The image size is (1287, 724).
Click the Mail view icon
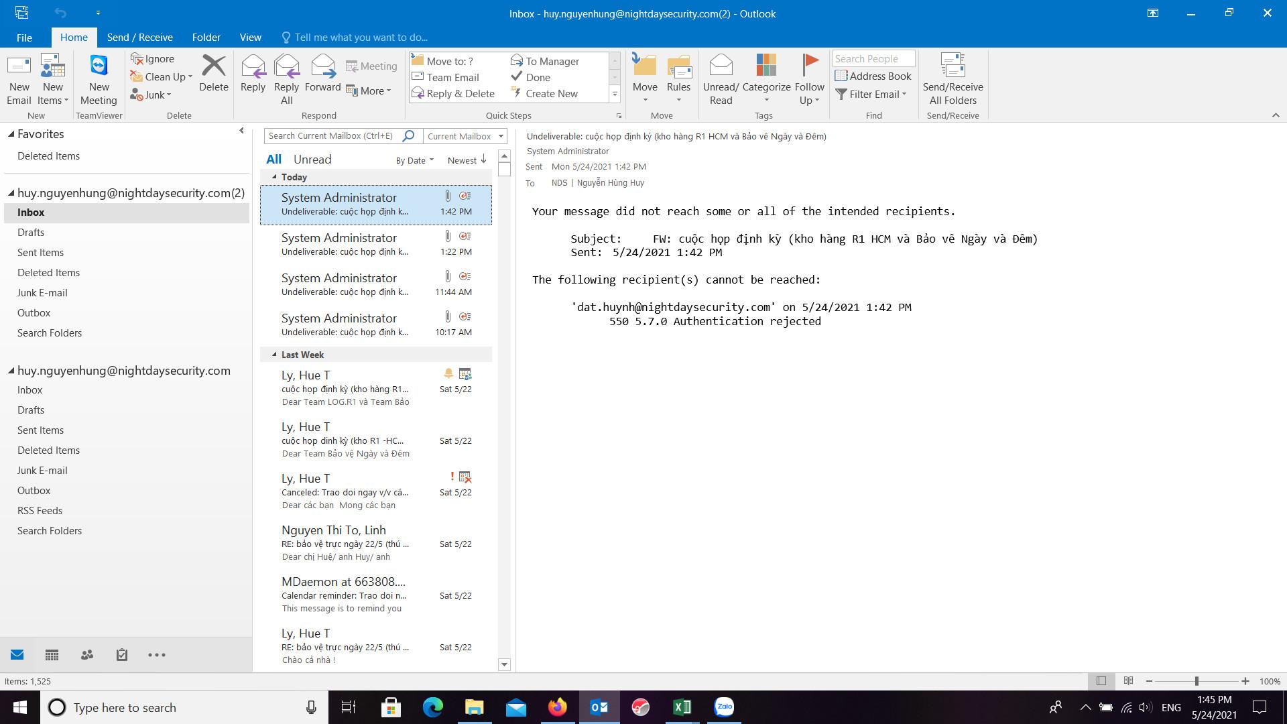point(17,655)
